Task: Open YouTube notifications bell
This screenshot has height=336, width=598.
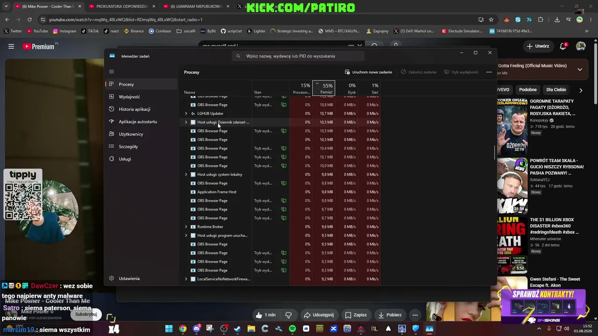Action: pyautogui.click(x=563, y=46)
